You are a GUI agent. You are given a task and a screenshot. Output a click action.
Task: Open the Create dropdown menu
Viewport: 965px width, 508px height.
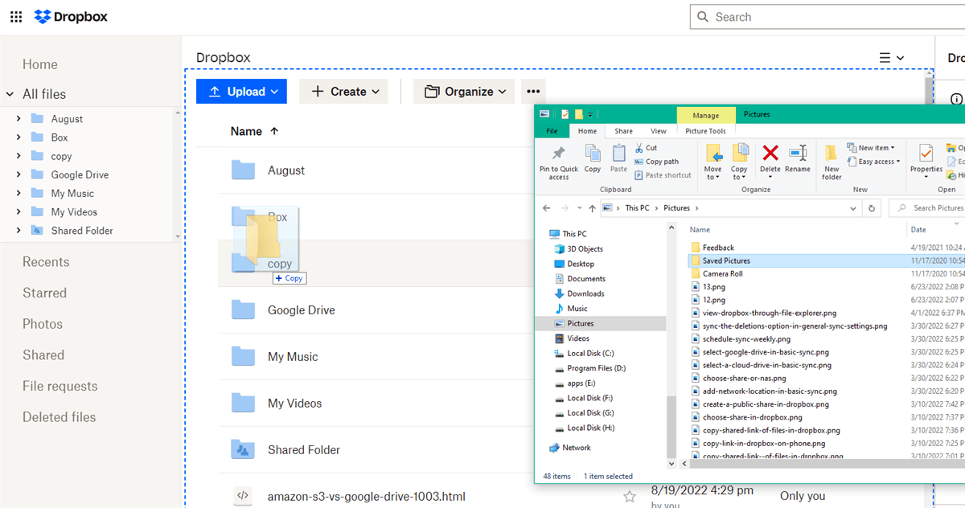pyautogui.click(x=344, y=92)
